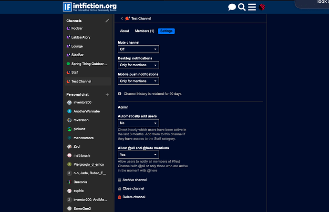The height and width of the screenshot is (212, 329).
Task: Click Close channel text
Action: point(134,189)
